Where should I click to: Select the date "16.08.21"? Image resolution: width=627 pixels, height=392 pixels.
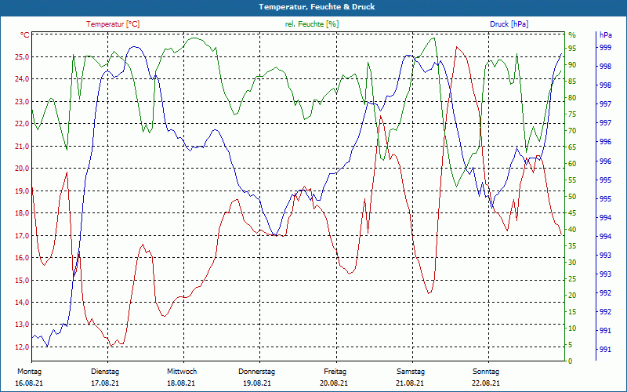tap(29, 383)
